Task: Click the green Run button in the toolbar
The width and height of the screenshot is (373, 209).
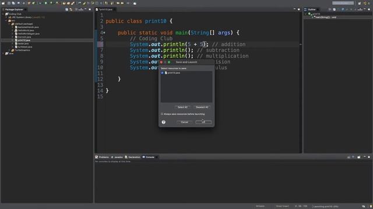Action: 45,3
